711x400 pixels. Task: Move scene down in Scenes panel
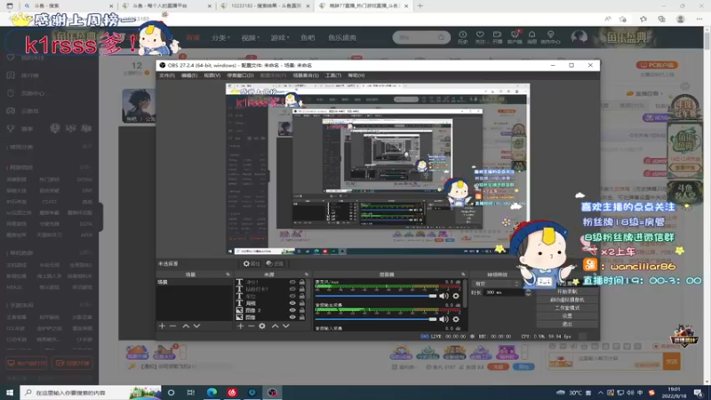196,326
